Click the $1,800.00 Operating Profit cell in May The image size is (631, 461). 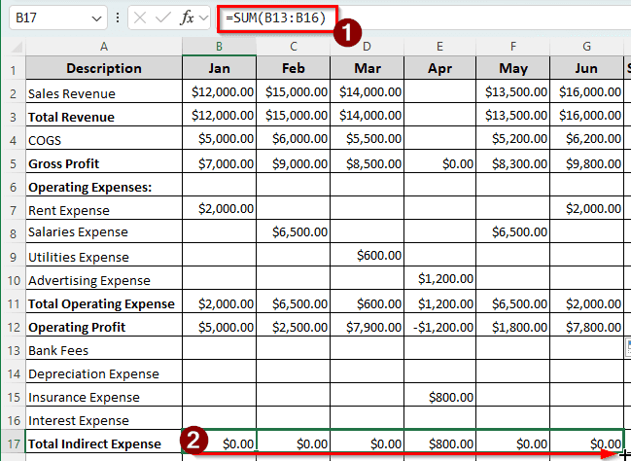pyautogui.click(x=513, y=325)
